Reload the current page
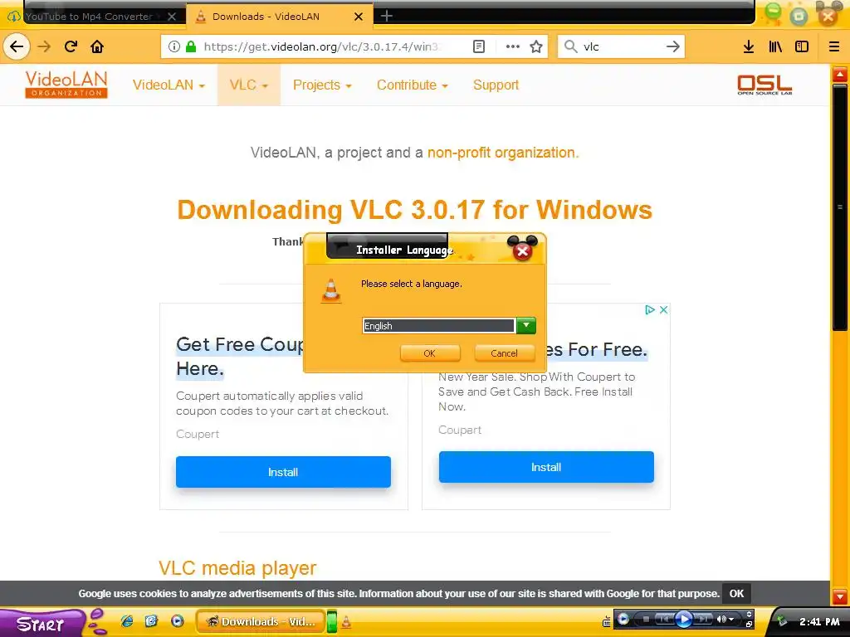This screenshot has height=637, width=850. click(71, 46)
